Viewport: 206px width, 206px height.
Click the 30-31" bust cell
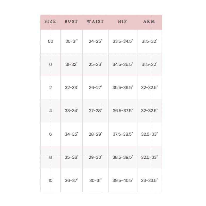[x=72, y=41]
